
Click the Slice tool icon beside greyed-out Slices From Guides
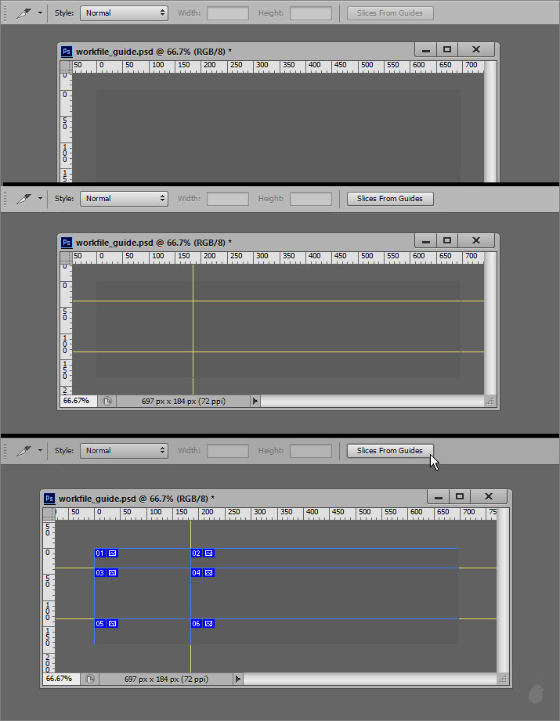click(x=24, y=13)
